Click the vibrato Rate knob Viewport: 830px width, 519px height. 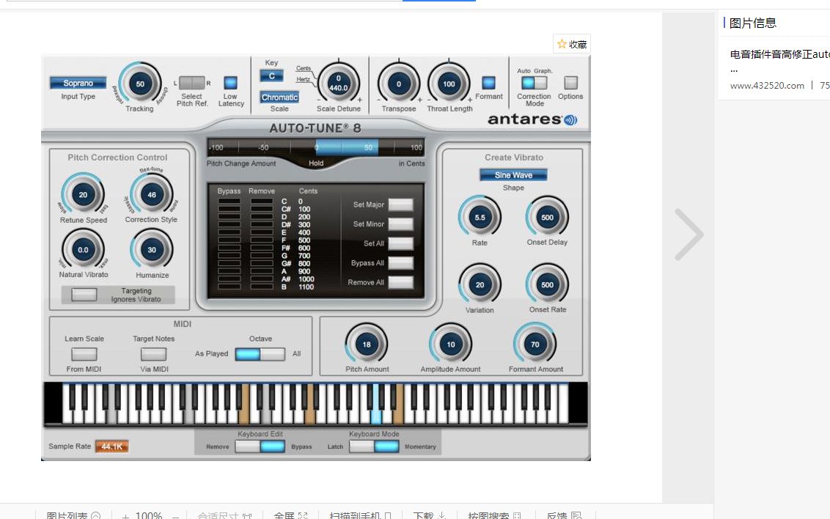(480, 218)
